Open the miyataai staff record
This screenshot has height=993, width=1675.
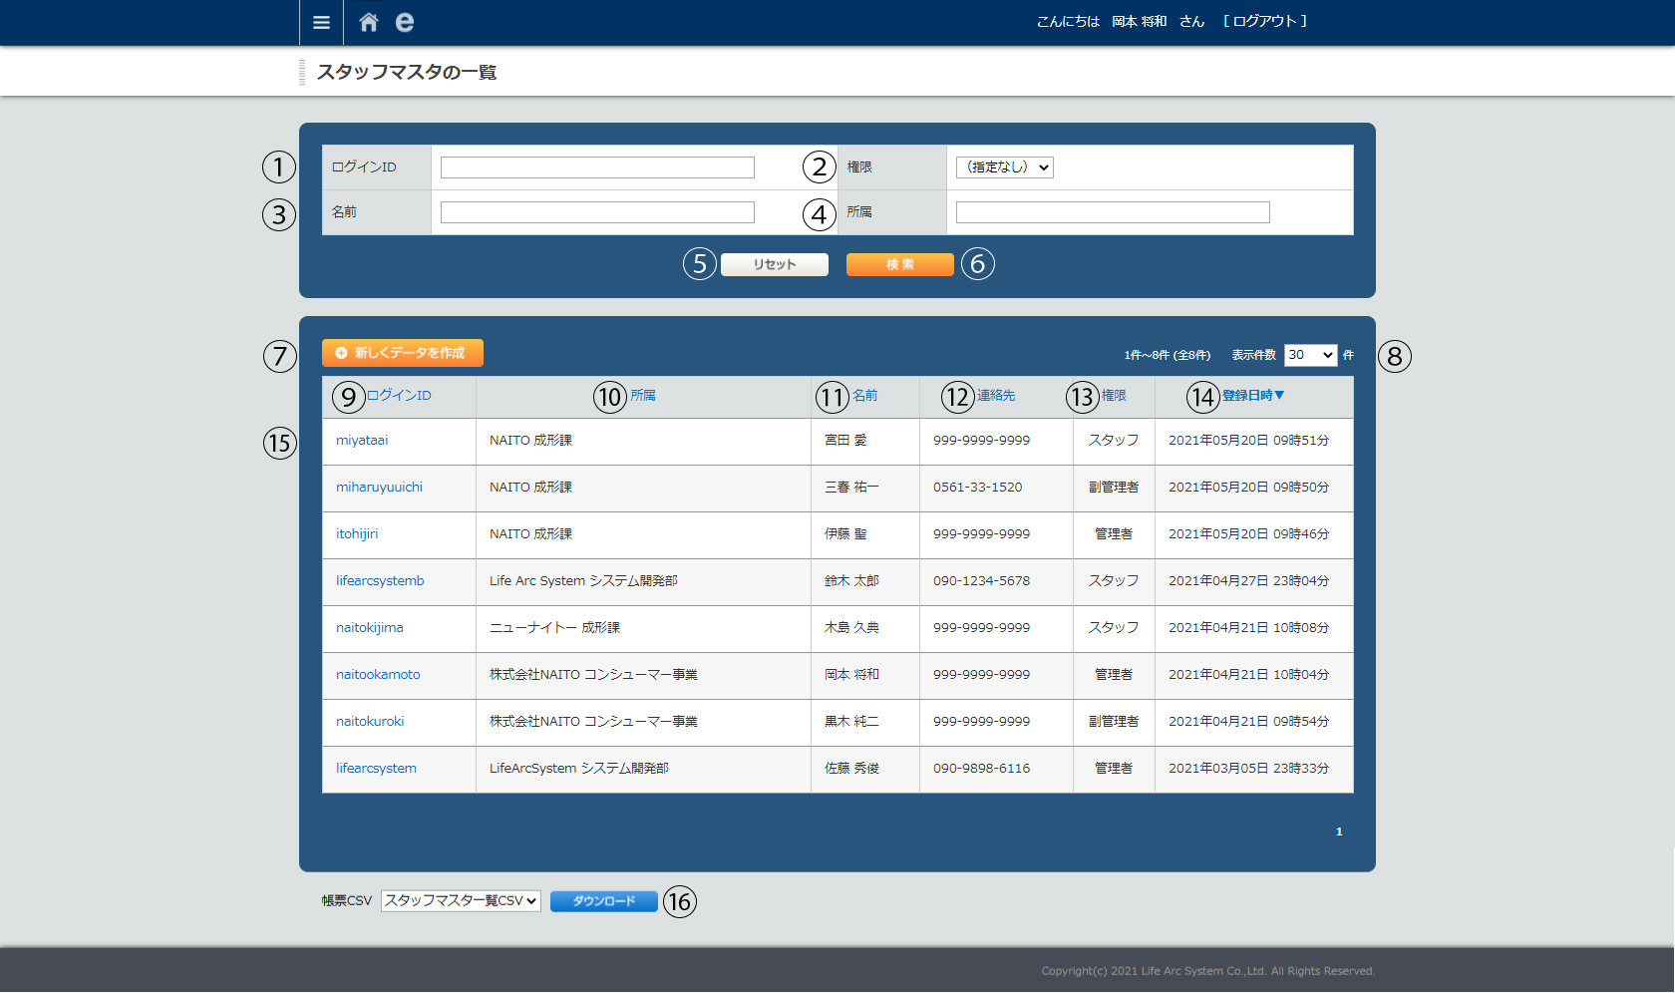coord(362,441)
